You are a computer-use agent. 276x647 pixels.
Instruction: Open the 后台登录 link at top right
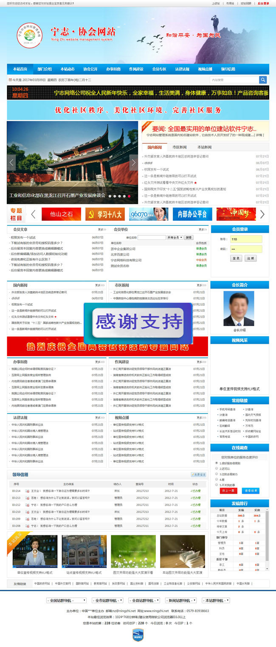(263, 3)
